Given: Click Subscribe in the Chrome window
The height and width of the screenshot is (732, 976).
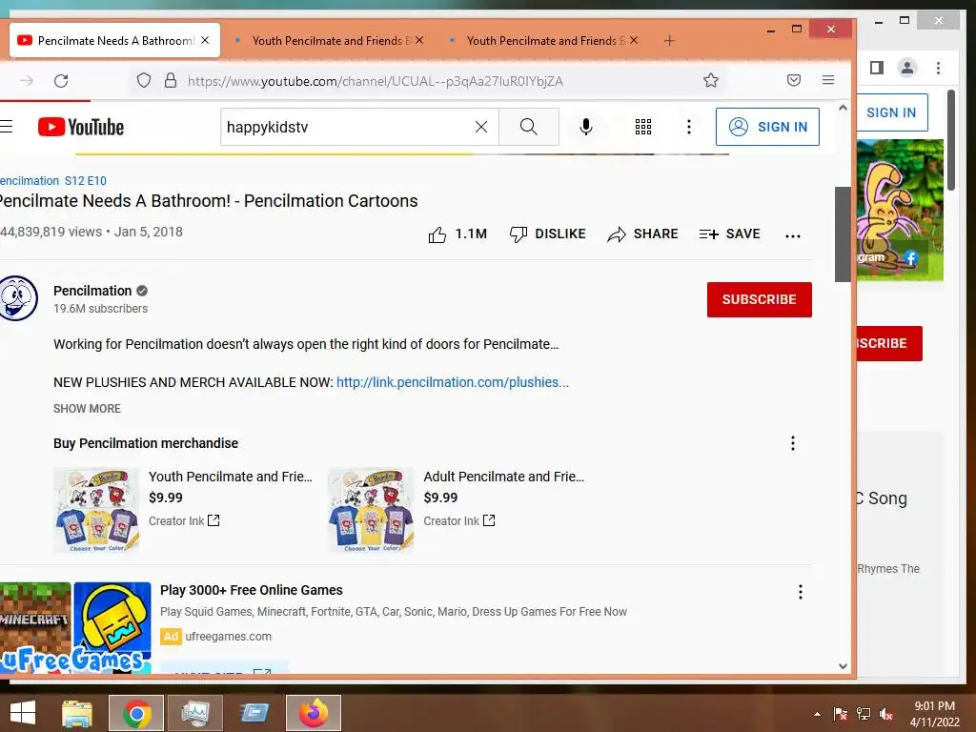Looking at the screenshot, I should click(x=889, y=343).
